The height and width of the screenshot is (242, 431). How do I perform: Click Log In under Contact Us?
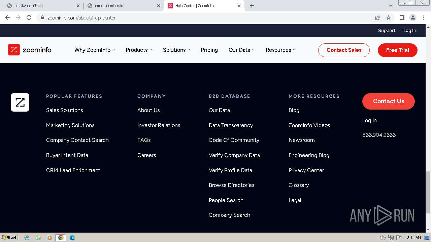pos(369,120)
